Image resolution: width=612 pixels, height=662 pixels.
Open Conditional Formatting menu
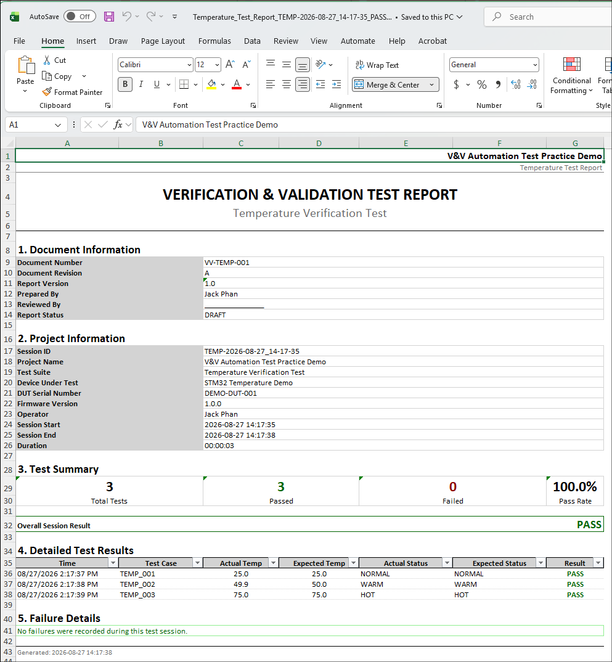coord(571,76)
